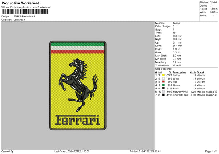Image resolution: width=219 pixels, height=154 pixels.
Task: Click the Zoom value 1:1
Action: (x=212, y=15)
